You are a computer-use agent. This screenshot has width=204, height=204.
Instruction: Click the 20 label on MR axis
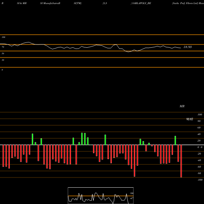coord(199,141)
